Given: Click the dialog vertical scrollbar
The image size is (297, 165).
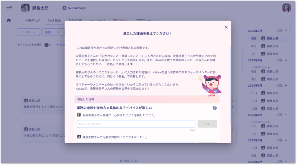Looking at the screenshot, I should pos(230,85).
